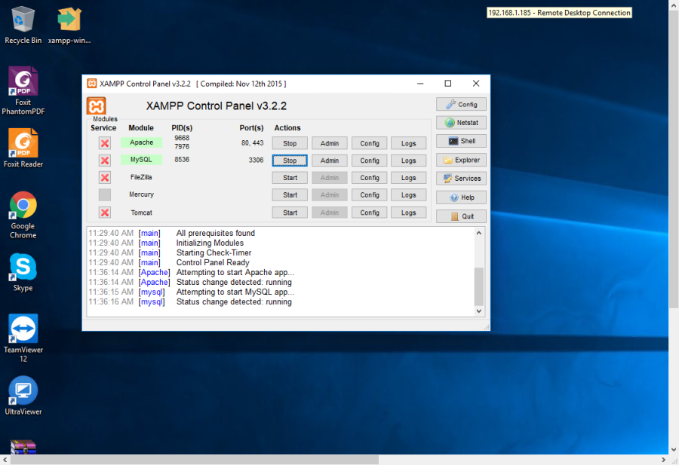
Task: Open Explorer from the XAMPP sidebar
Action: tap(461, 160)
